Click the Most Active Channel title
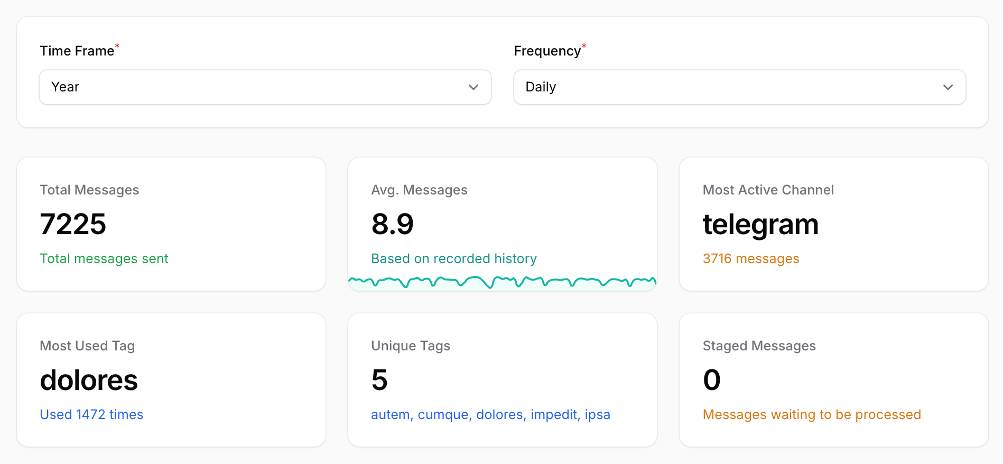This screenshot has height=464, width=1003. tap(768, 190)
